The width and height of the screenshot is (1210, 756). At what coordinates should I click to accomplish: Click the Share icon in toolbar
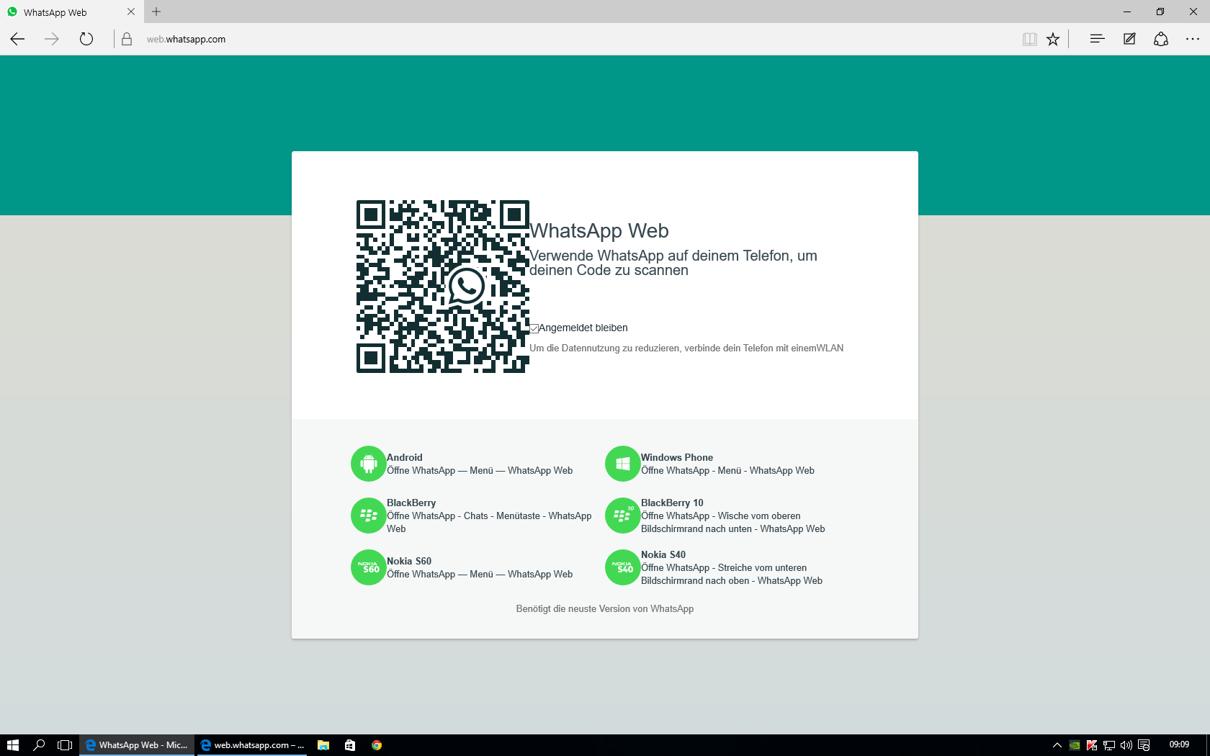point(1161,39)
